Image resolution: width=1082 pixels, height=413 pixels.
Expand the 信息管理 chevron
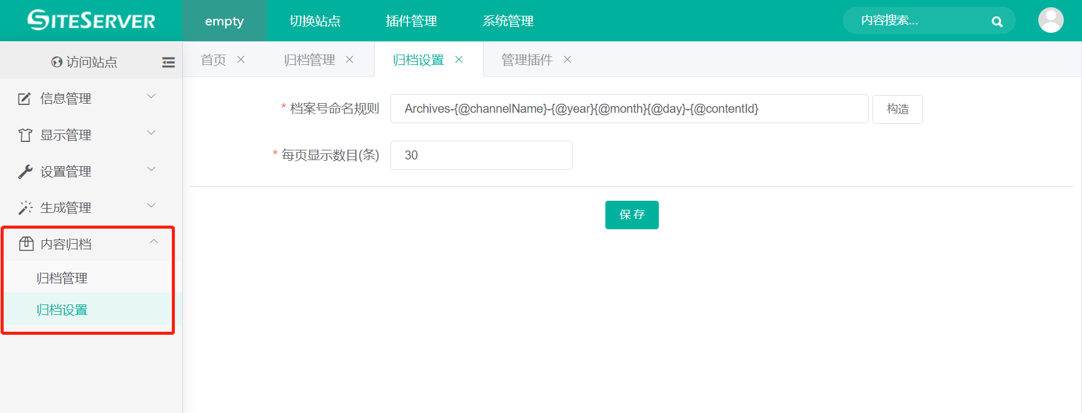152,96
